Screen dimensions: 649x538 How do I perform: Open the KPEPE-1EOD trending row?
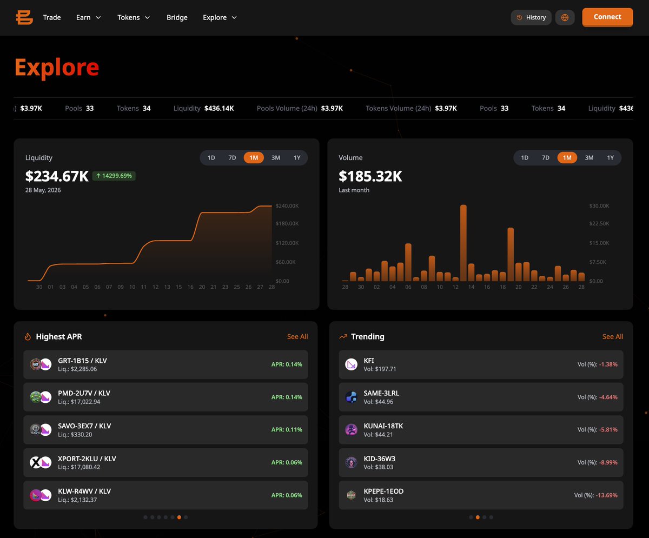pos(481,495)
